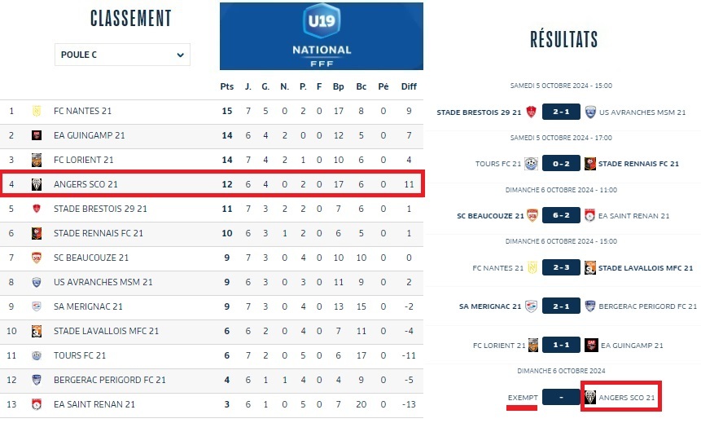The height and width of the screenshot is (423, 701).
Task: Sort standings by Pts column header
Action: 226,86
